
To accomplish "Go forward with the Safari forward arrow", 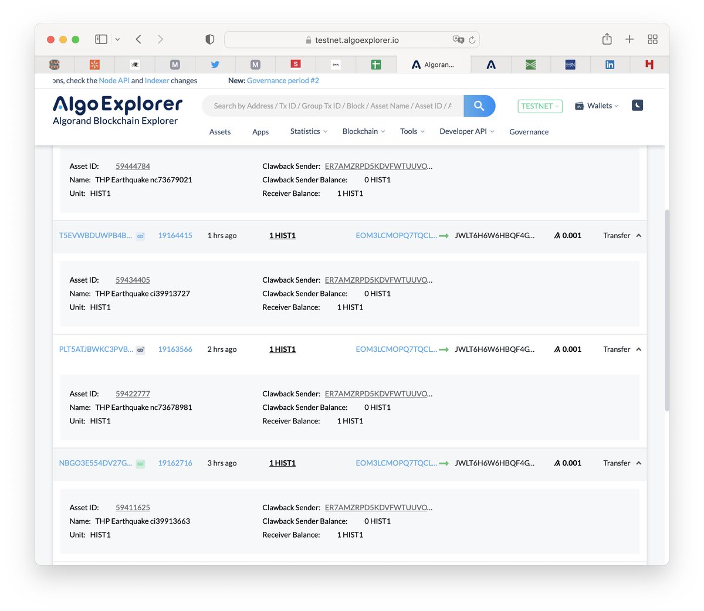I will (160, 39).
